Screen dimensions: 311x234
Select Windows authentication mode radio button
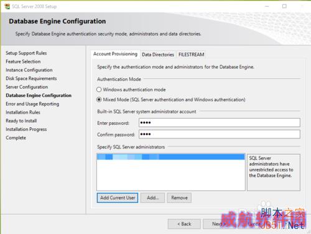tap(99, 89)
